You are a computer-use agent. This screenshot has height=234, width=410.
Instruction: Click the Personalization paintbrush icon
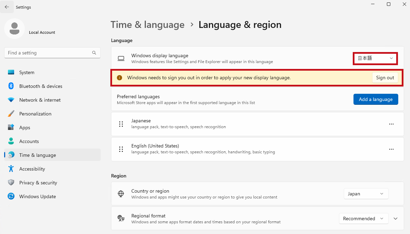[x=11, y=114]
